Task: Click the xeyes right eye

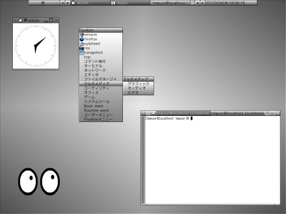Action: point(50,182)
